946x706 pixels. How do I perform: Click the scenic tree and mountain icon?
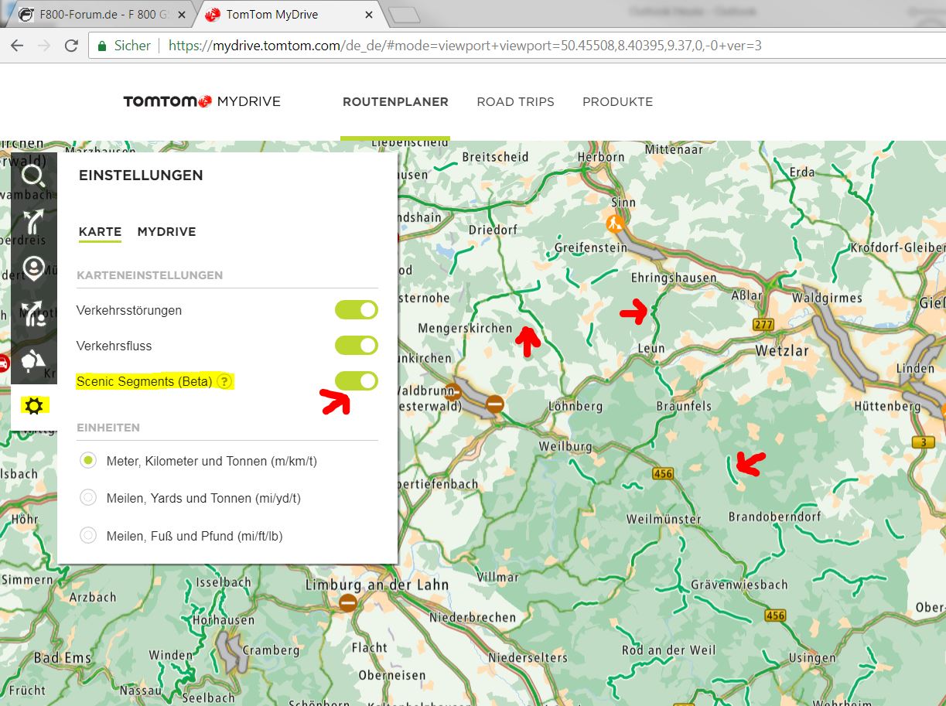[x=33, y=360]
